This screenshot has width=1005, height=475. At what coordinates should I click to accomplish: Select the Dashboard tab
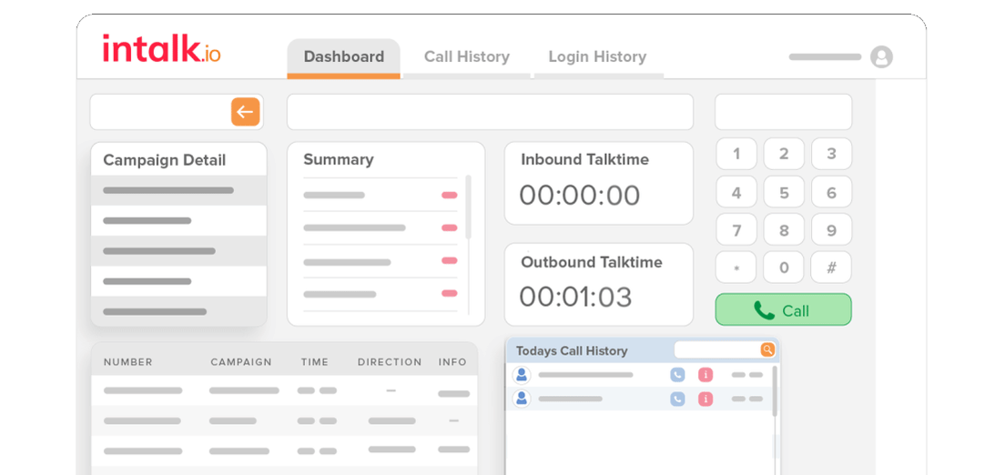343,56
